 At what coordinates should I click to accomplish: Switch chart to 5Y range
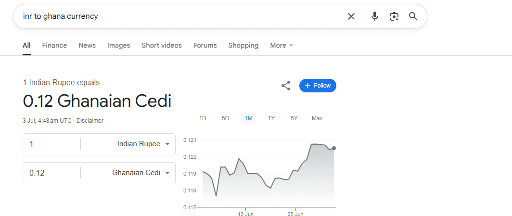click(294, 118)
